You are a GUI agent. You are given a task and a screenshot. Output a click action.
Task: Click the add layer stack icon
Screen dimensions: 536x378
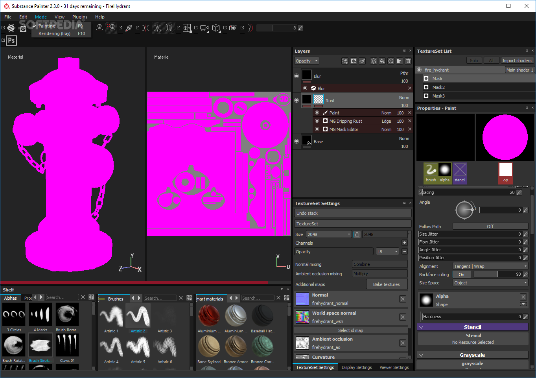[374, 61]
